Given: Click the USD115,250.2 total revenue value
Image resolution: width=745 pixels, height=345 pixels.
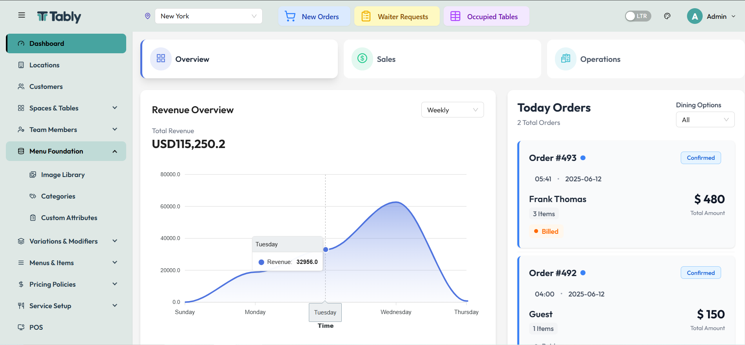Looking at the screenshot, I should (189, 144).
